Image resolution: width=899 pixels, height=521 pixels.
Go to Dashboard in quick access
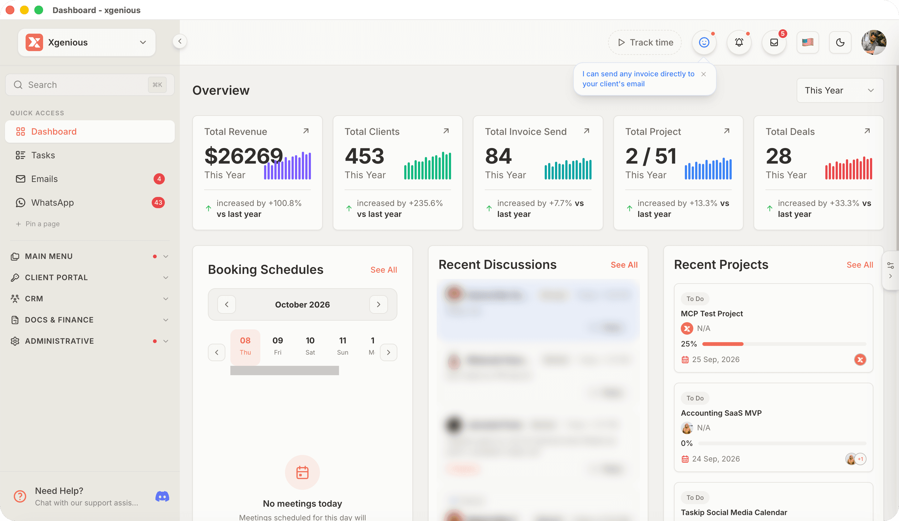point(90,131)
